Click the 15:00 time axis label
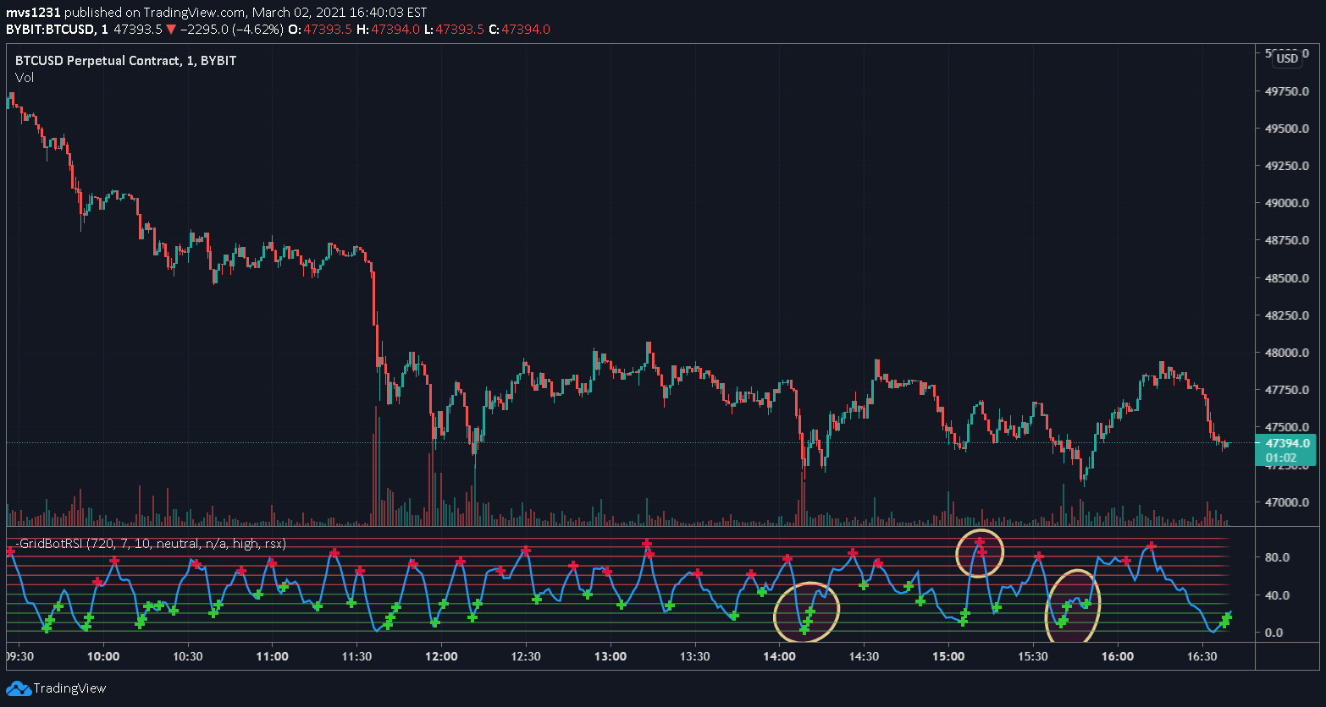The height and width of the screenshot is (707, 1326). pyautogui.click(x=948, y=655)
